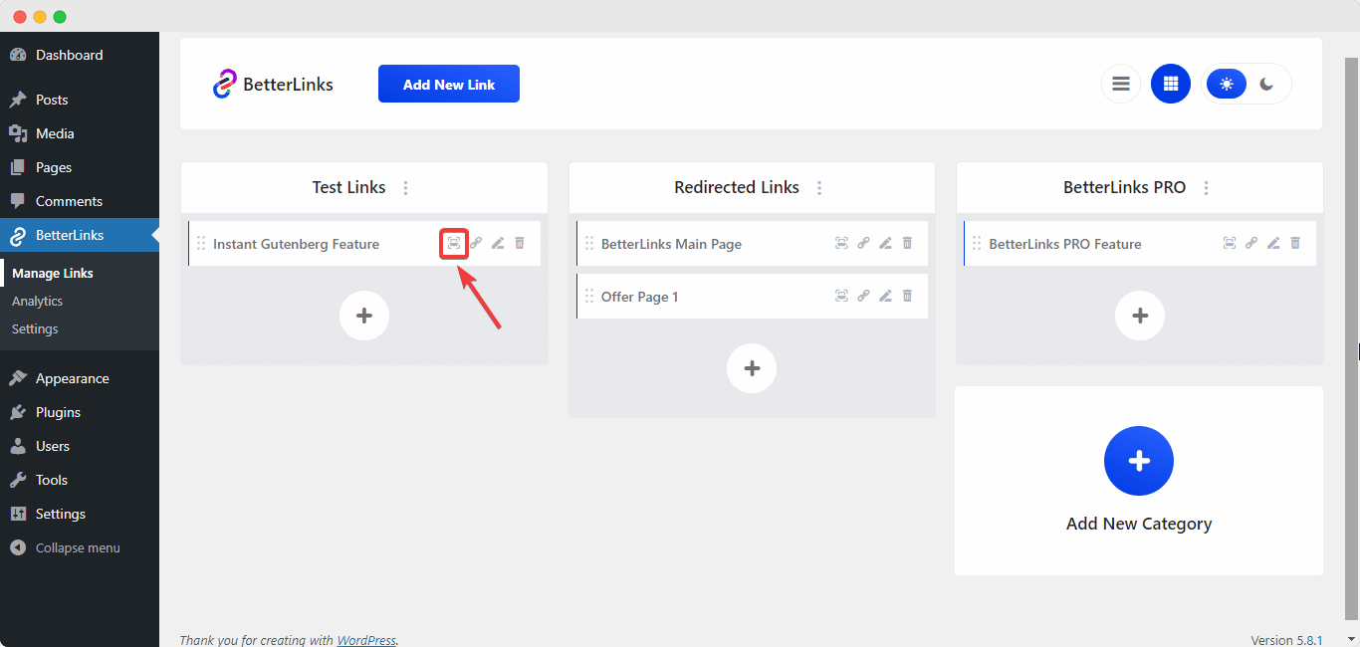Copy link of BetterLinks Main Page
Screen dimensions: 1360x647
coord(863,243)
